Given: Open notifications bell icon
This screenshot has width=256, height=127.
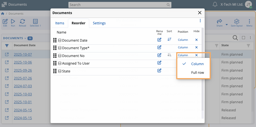Looking at the screenshot, I should pyautogui.click(x=215, y=5).
